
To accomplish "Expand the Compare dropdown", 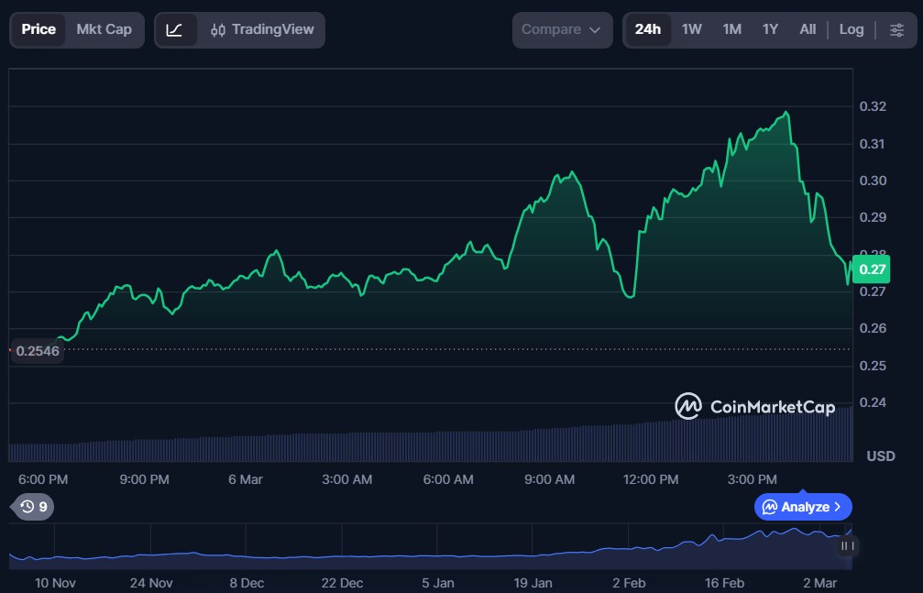I will (x=562, y=29).
